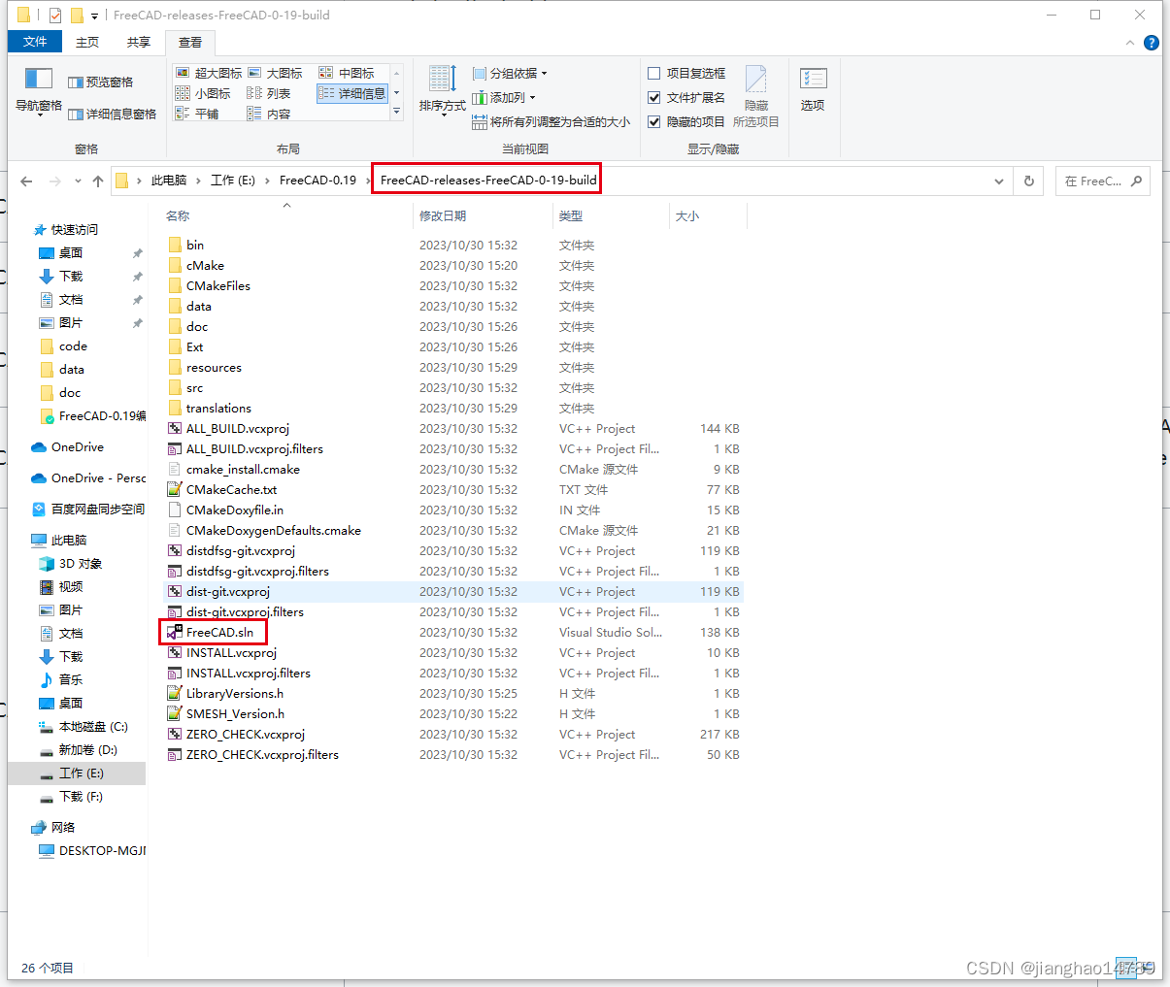Switch to the Home tab
The height and width of the screenshot is (987, 1170).
(87, 42)
